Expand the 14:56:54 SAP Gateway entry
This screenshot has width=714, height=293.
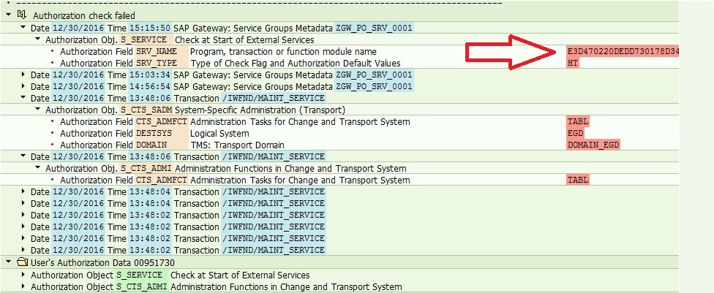coord(23,86)
